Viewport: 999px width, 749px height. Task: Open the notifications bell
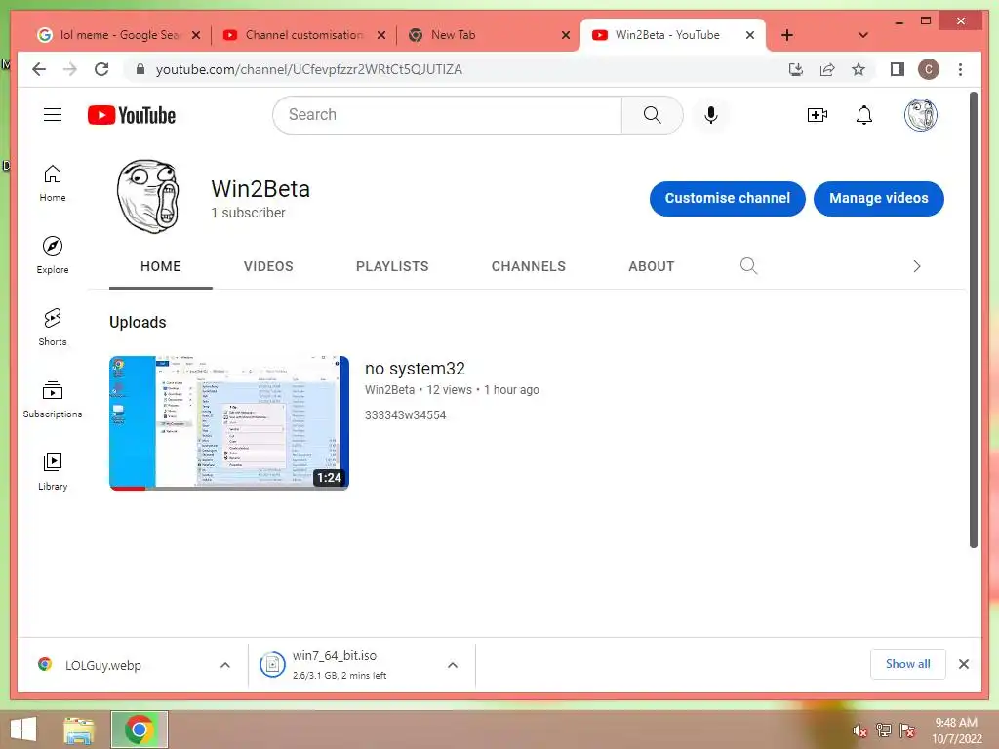(x=864, y=115)
